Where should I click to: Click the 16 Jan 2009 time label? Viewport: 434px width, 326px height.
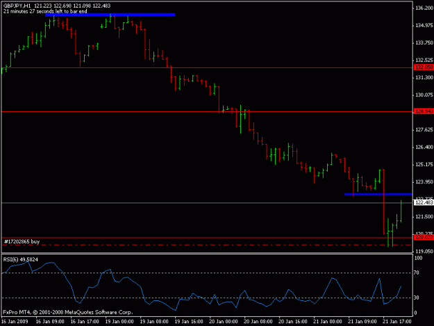[15, 322]
